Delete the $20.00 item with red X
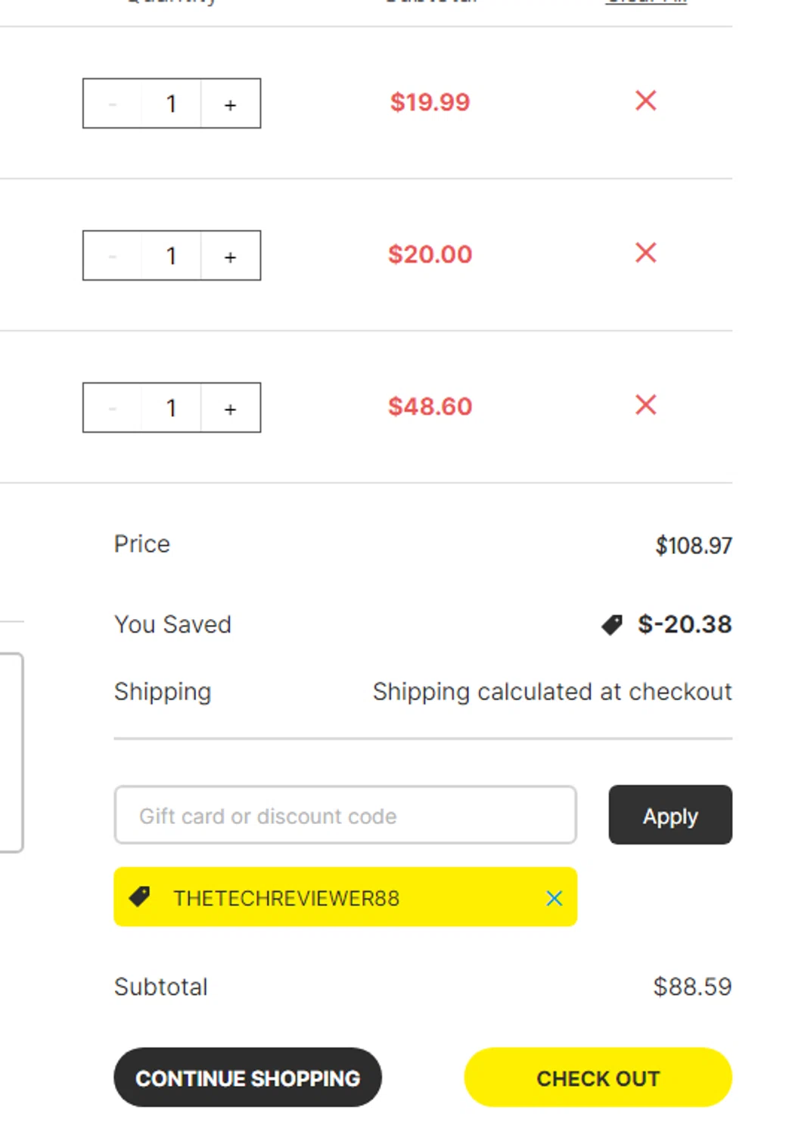 click(x=645, y=253)
